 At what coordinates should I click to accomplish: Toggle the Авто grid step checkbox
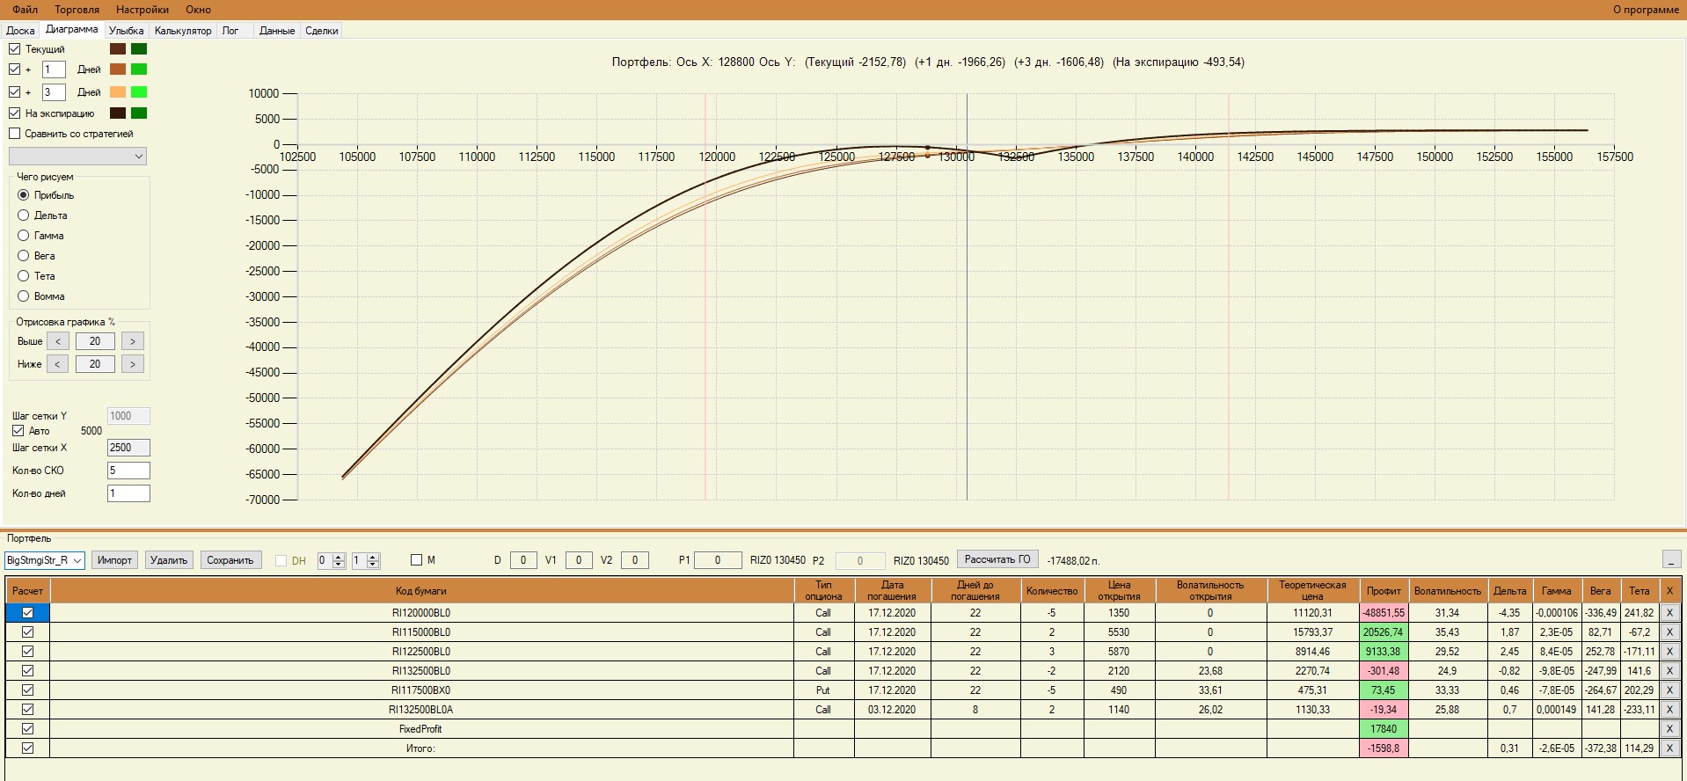point(18,431)
